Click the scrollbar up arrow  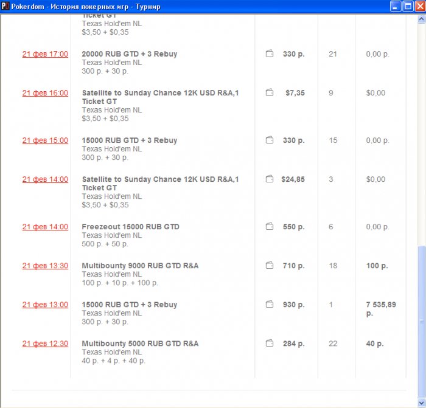[421, 19]
